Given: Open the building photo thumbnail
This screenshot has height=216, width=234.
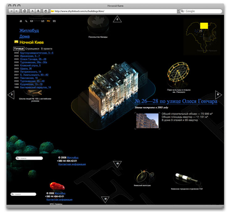Looking at the screenshot, I should 147,121.
